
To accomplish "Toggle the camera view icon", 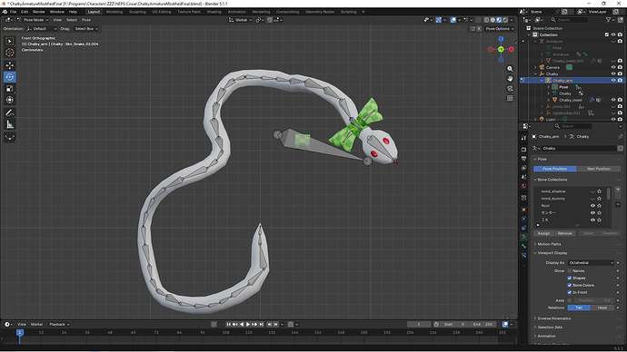I will pos(510,88).
